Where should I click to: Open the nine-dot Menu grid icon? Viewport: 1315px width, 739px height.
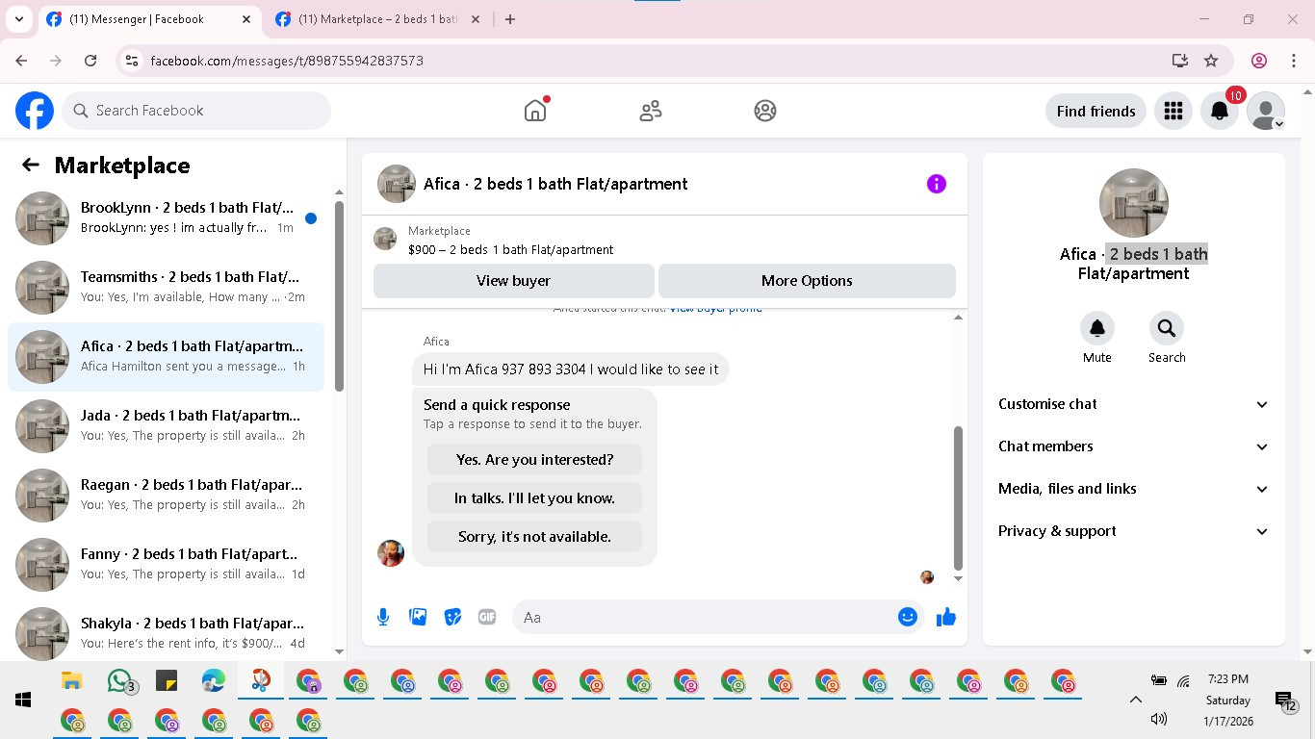[1173, 111]
